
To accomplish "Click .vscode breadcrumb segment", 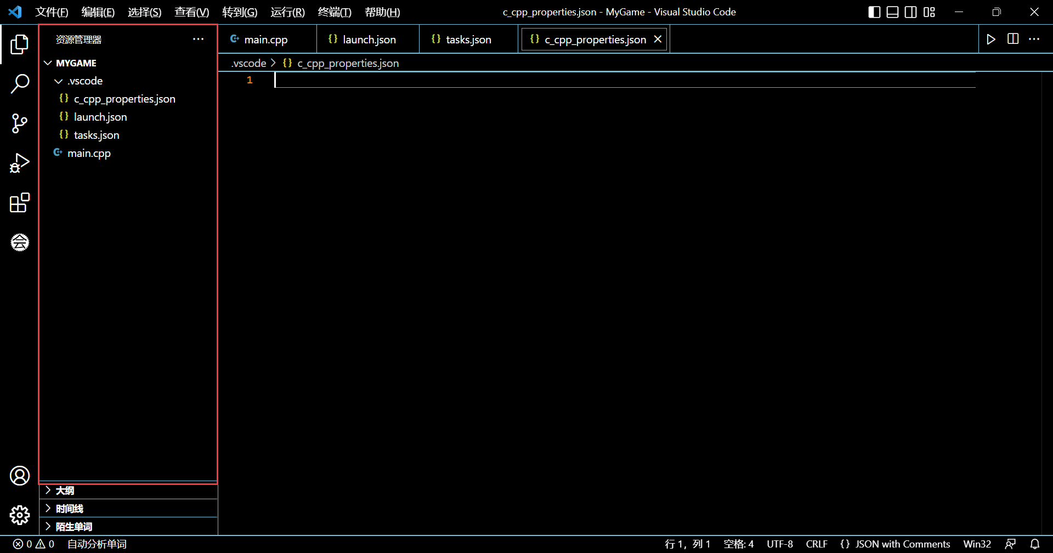I will pos(249,63).
